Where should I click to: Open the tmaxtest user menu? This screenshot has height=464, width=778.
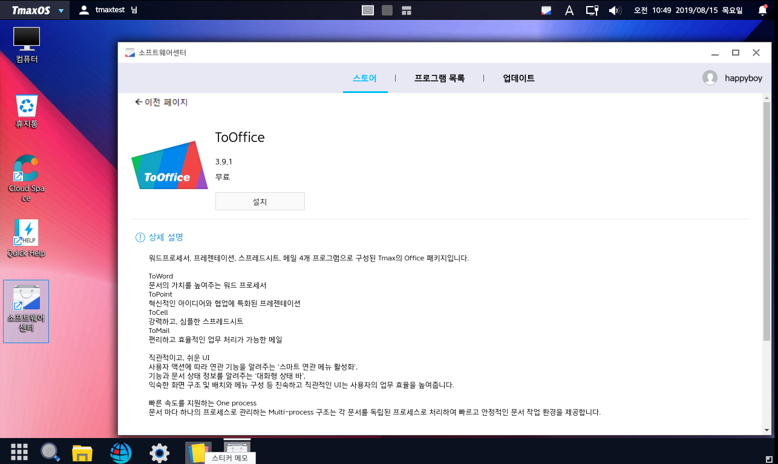[108, 10]
